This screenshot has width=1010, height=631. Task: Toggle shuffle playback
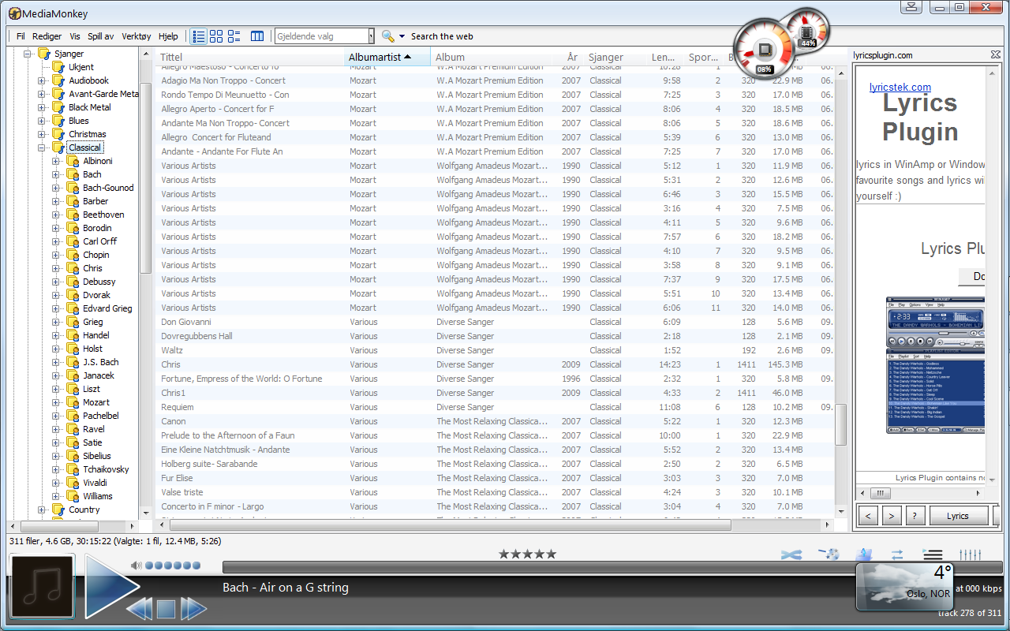click(x=791, y=555)
